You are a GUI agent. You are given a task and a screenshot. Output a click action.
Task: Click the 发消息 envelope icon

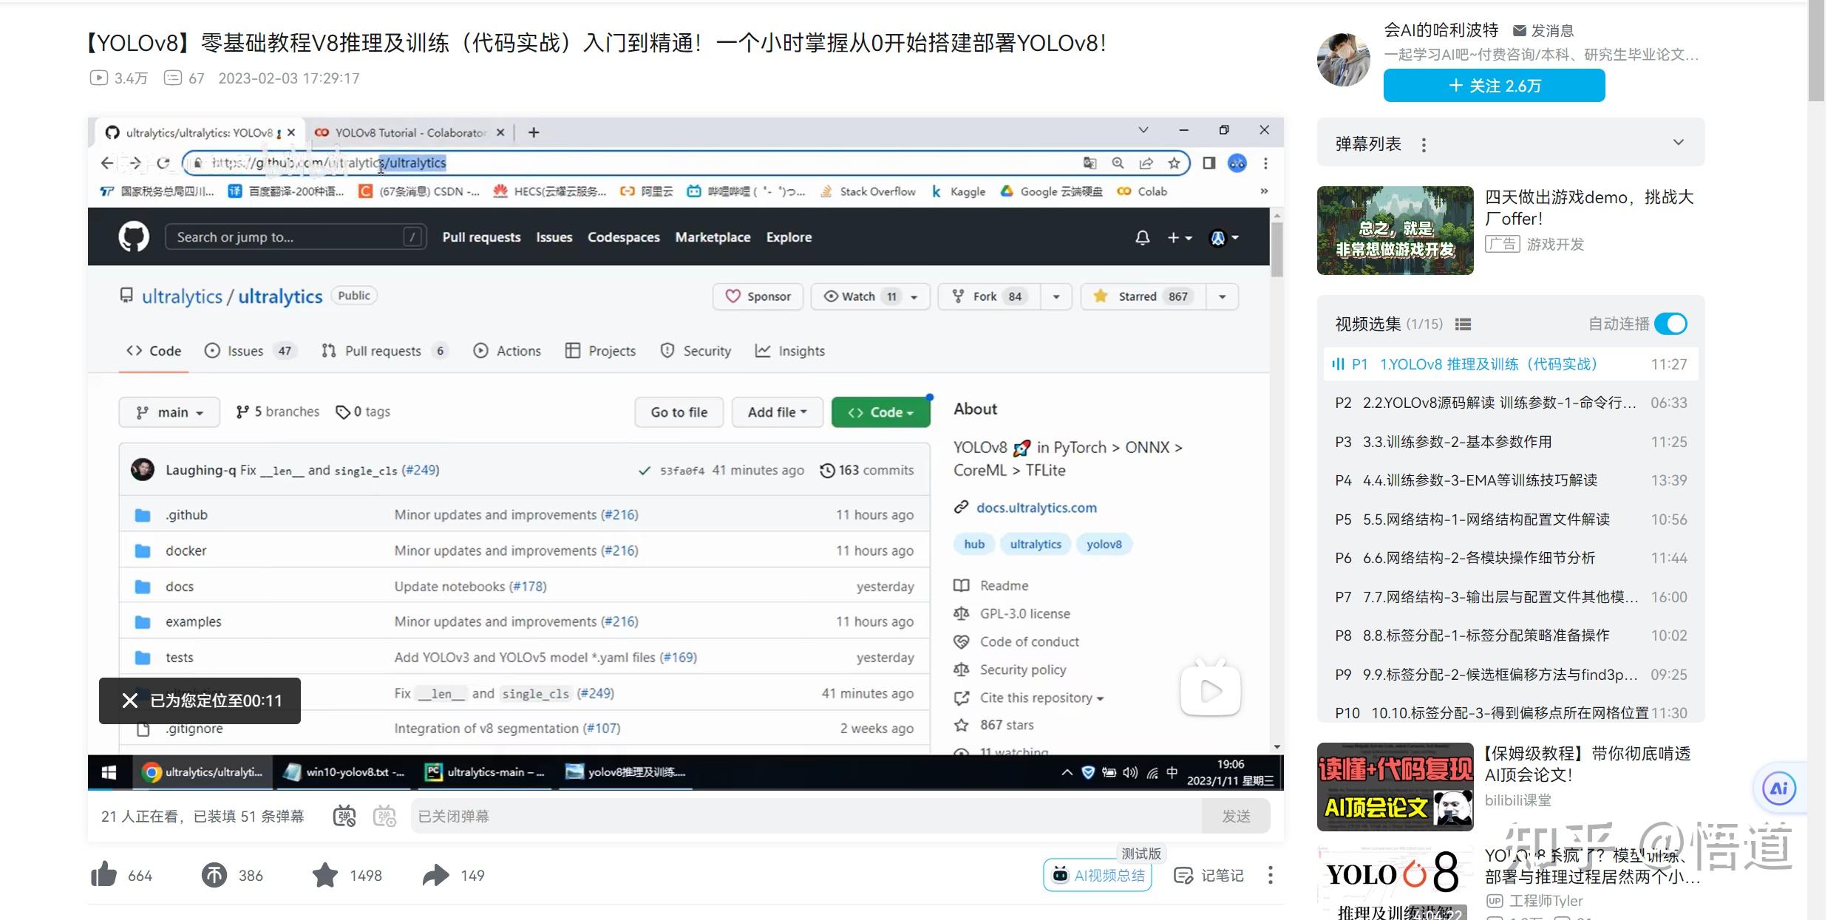click(1518, 31)
